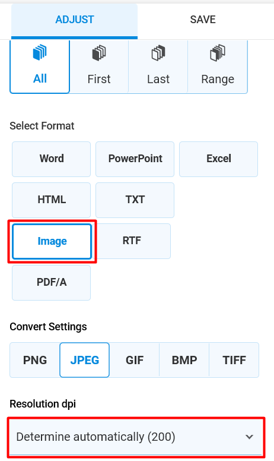Pick the Last page icon
Viewport: 274px width, 461px height.
pos(158,53)
